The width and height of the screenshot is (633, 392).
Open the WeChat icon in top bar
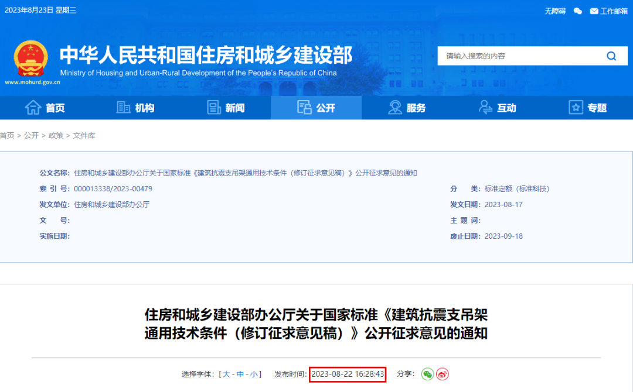click(578, 11)
